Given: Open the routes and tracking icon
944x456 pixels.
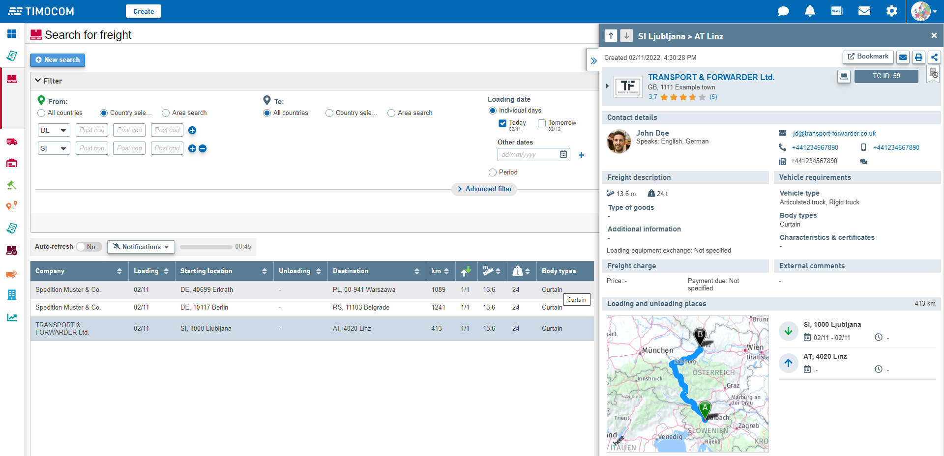Looking at the screenshot, I should coord(12,206).
